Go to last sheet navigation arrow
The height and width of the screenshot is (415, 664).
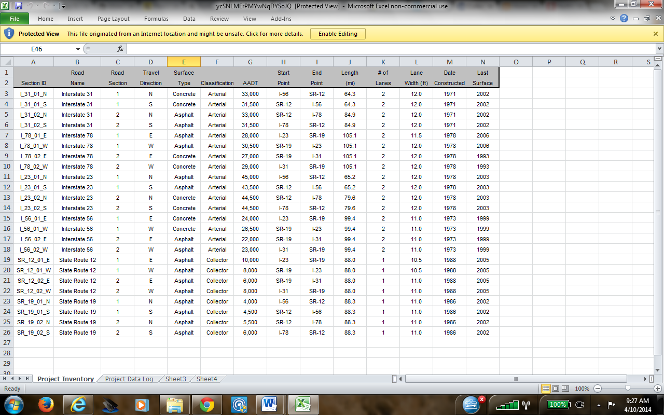point(29,379)
